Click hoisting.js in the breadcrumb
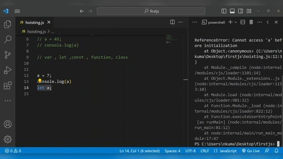283x159 pixels. [x=37, y=31]
